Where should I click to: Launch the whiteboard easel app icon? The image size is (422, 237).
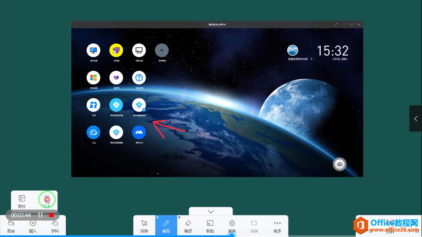pyautogui.click(x=139, y=50)
